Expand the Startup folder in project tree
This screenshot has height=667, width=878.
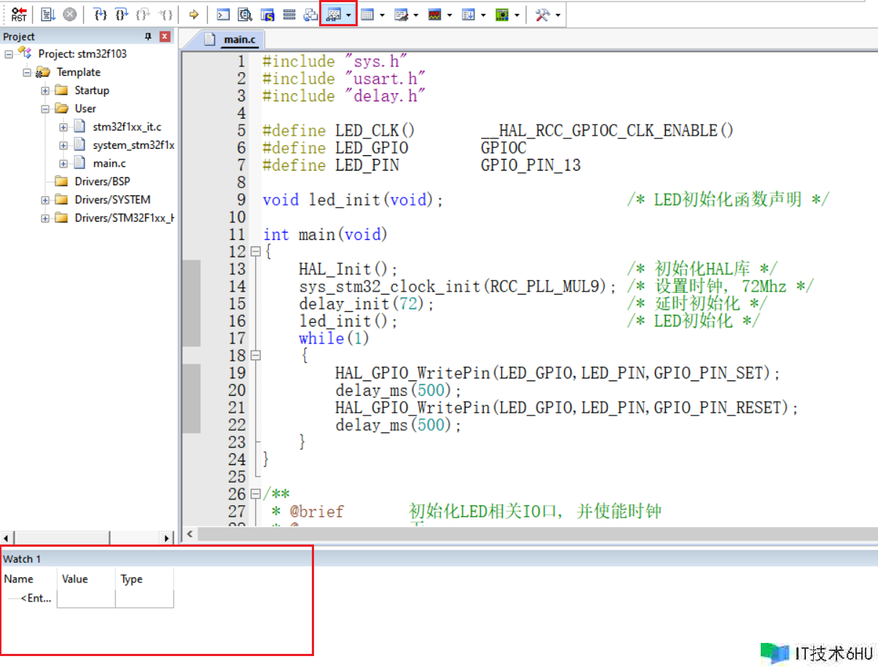45,90
